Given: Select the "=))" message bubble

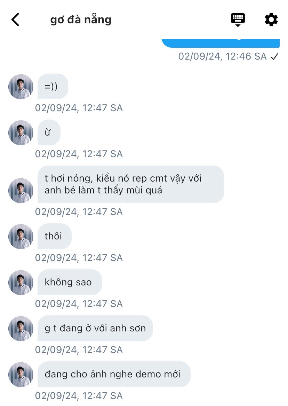Looking at the screenshot, I should [x=53, y=86].
